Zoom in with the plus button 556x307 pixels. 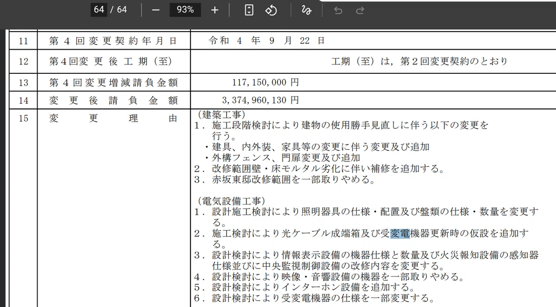click(x=215, y=10)
